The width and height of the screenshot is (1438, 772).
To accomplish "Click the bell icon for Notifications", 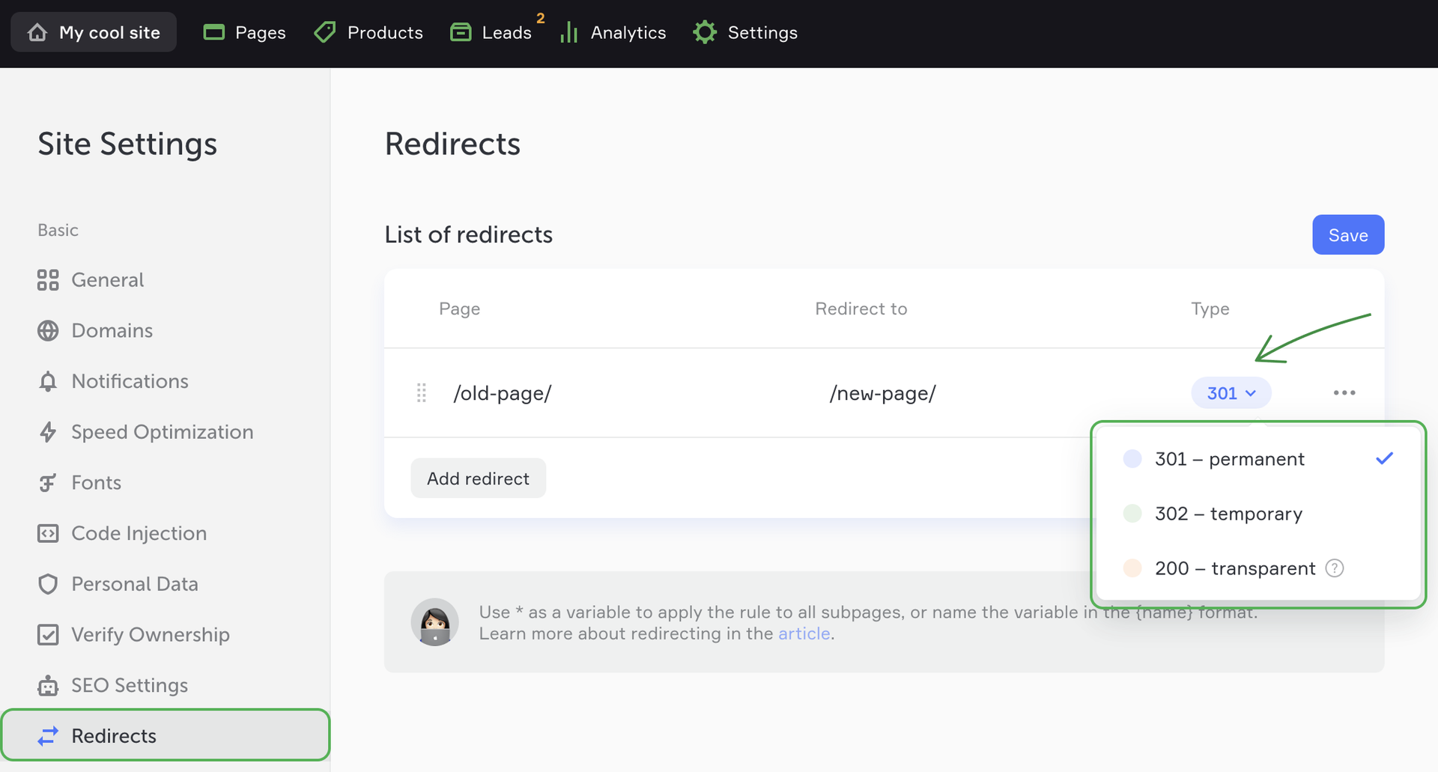I will point(48,382).
